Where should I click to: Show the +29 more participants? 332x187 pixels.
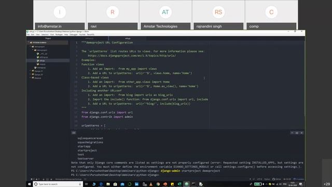[327, 184]
